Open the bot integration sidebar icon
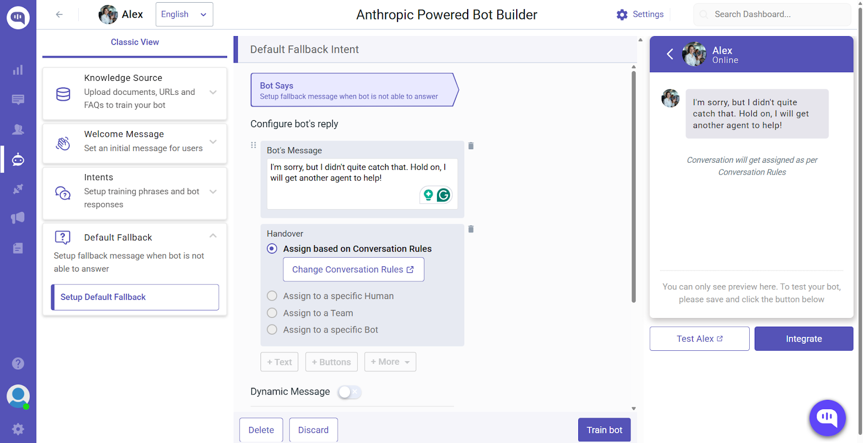863x443 pixels. (x=18, y=159)
